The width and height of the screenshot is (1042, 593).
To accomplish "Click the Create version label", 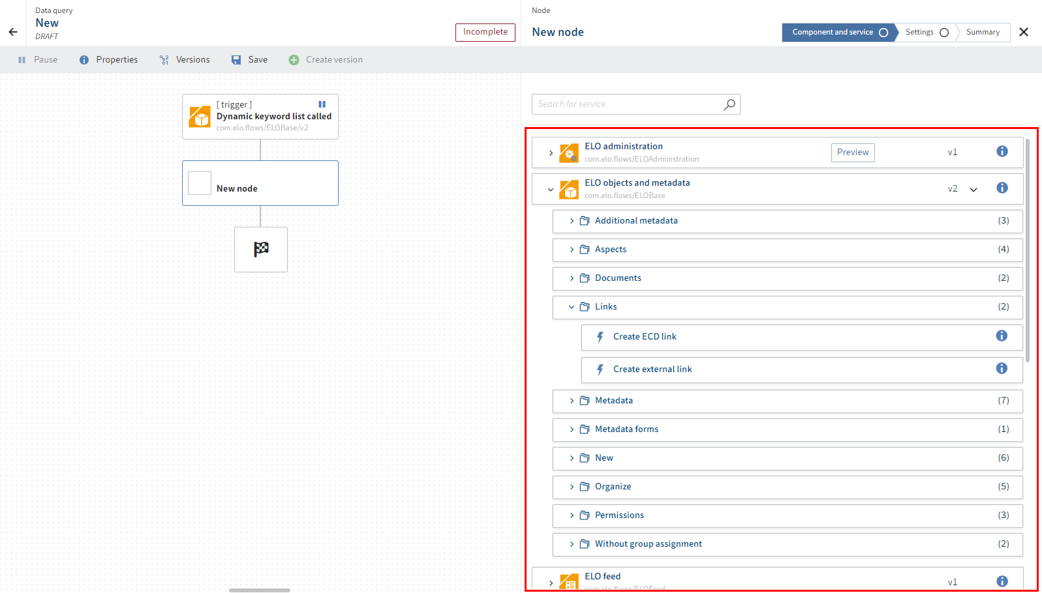I will [334, 60].
